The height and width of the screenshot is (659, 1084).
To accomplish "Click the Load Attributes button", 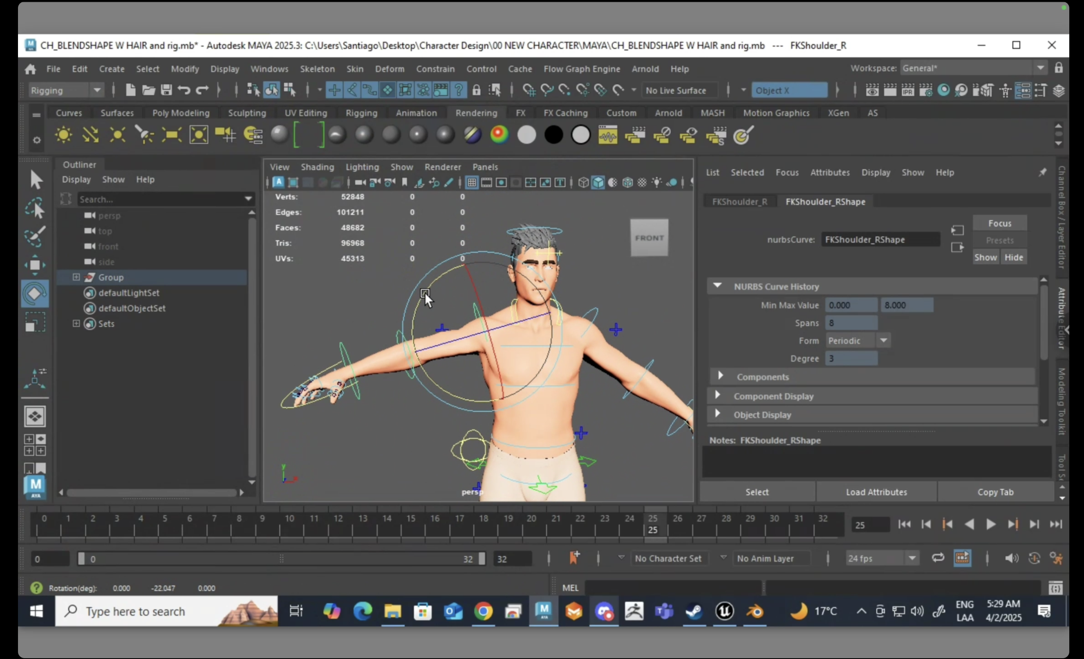I will (x=876, y=492).
